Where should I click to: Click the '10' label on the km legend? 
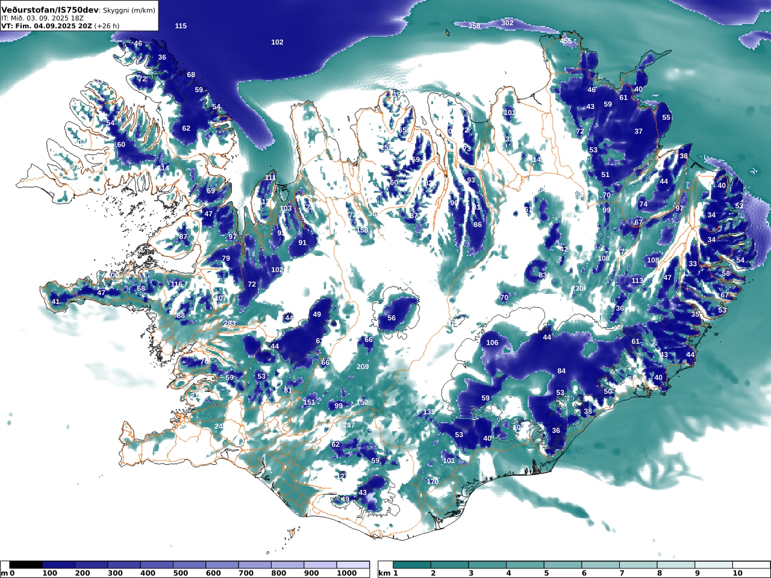pyautogui.click(x=737, y=573)
